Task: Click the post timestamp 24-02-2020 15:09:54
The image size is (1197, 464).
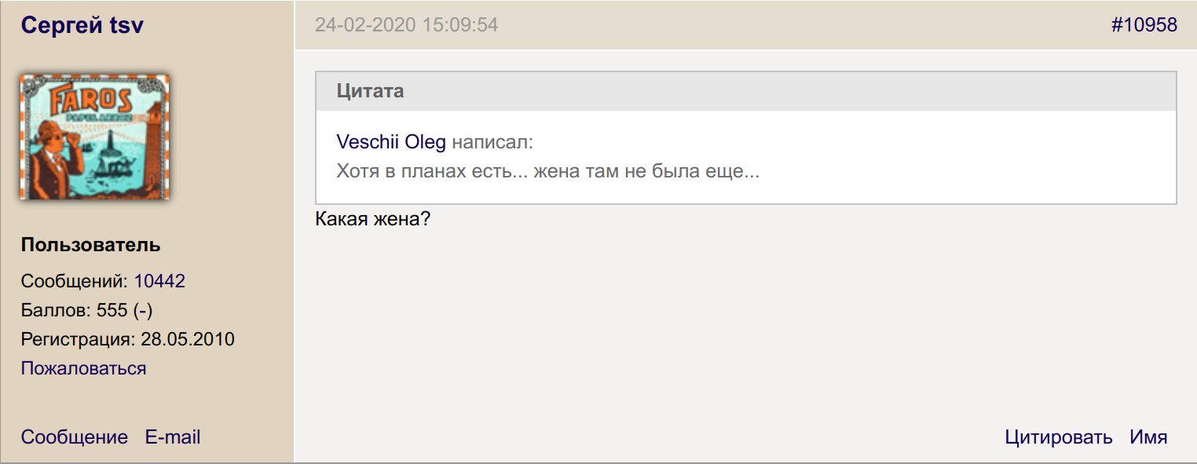Action: [406, 25]
